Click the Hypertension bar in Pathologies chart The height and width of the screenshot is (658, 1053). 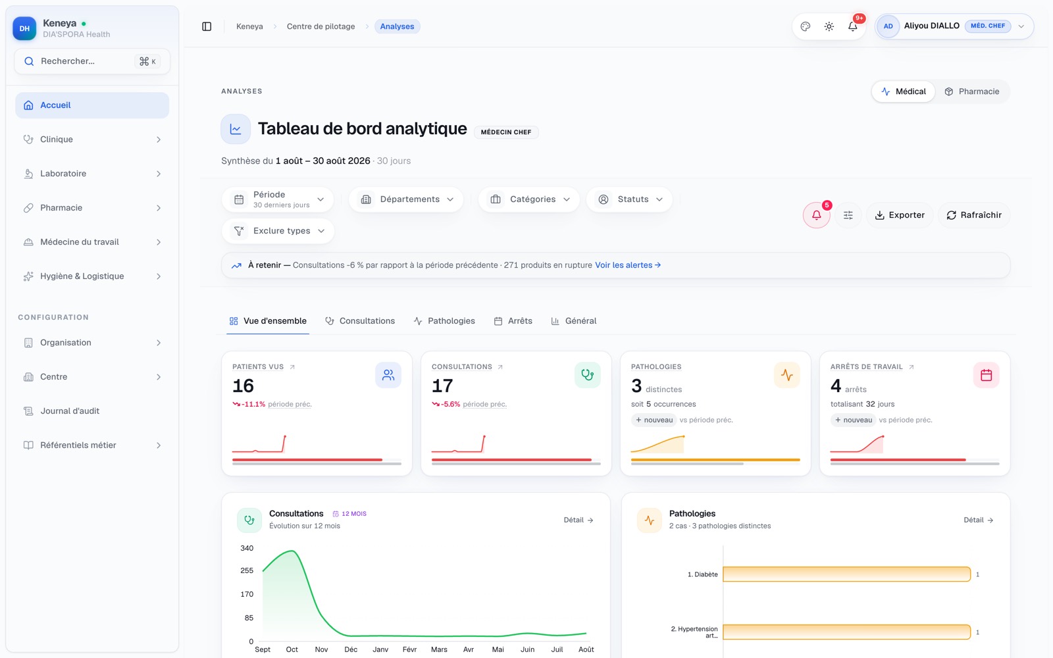click(x=847, y=632)
